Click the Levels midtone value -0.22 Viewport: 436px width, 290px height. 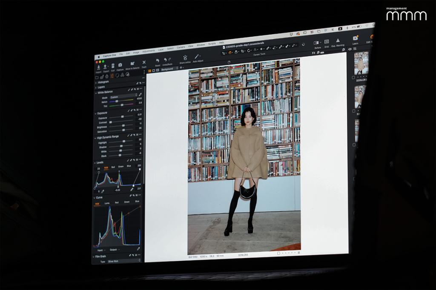118,190
